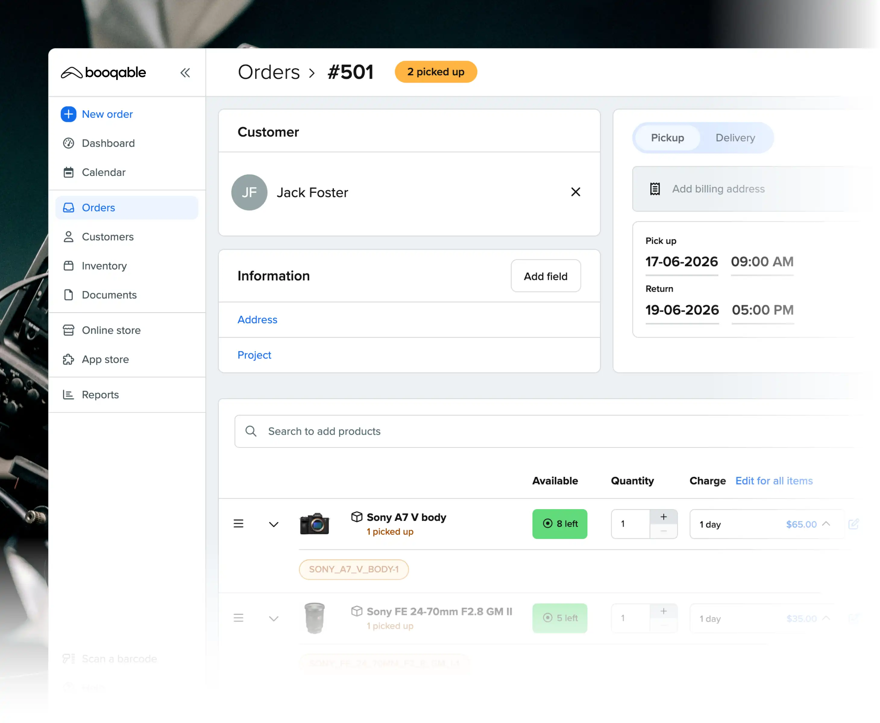Click the Add field button
The height and width of the screenshot is (723, 880).
(x=545, y=276)
